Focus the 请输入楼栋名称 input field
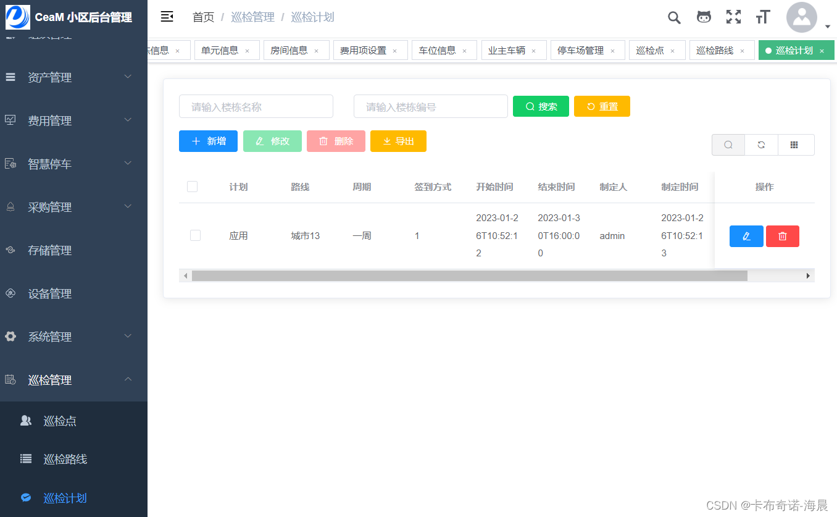837x517 pixels. pyautogui.click(x=256, y=106)
